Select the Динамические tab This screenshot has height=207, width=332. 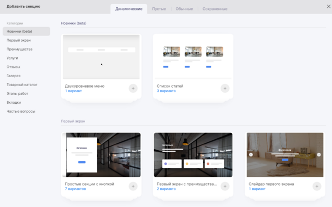pos(129,9)
